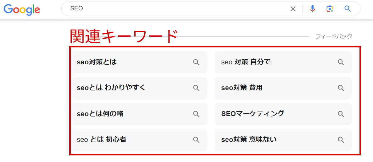Start voice search with microphone icon
This screenshot has height=162, width=373.
click(x=313, y=9)
